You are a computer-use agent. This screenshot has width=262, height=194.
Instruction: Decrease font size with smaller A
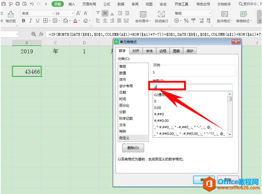[86, 13]
